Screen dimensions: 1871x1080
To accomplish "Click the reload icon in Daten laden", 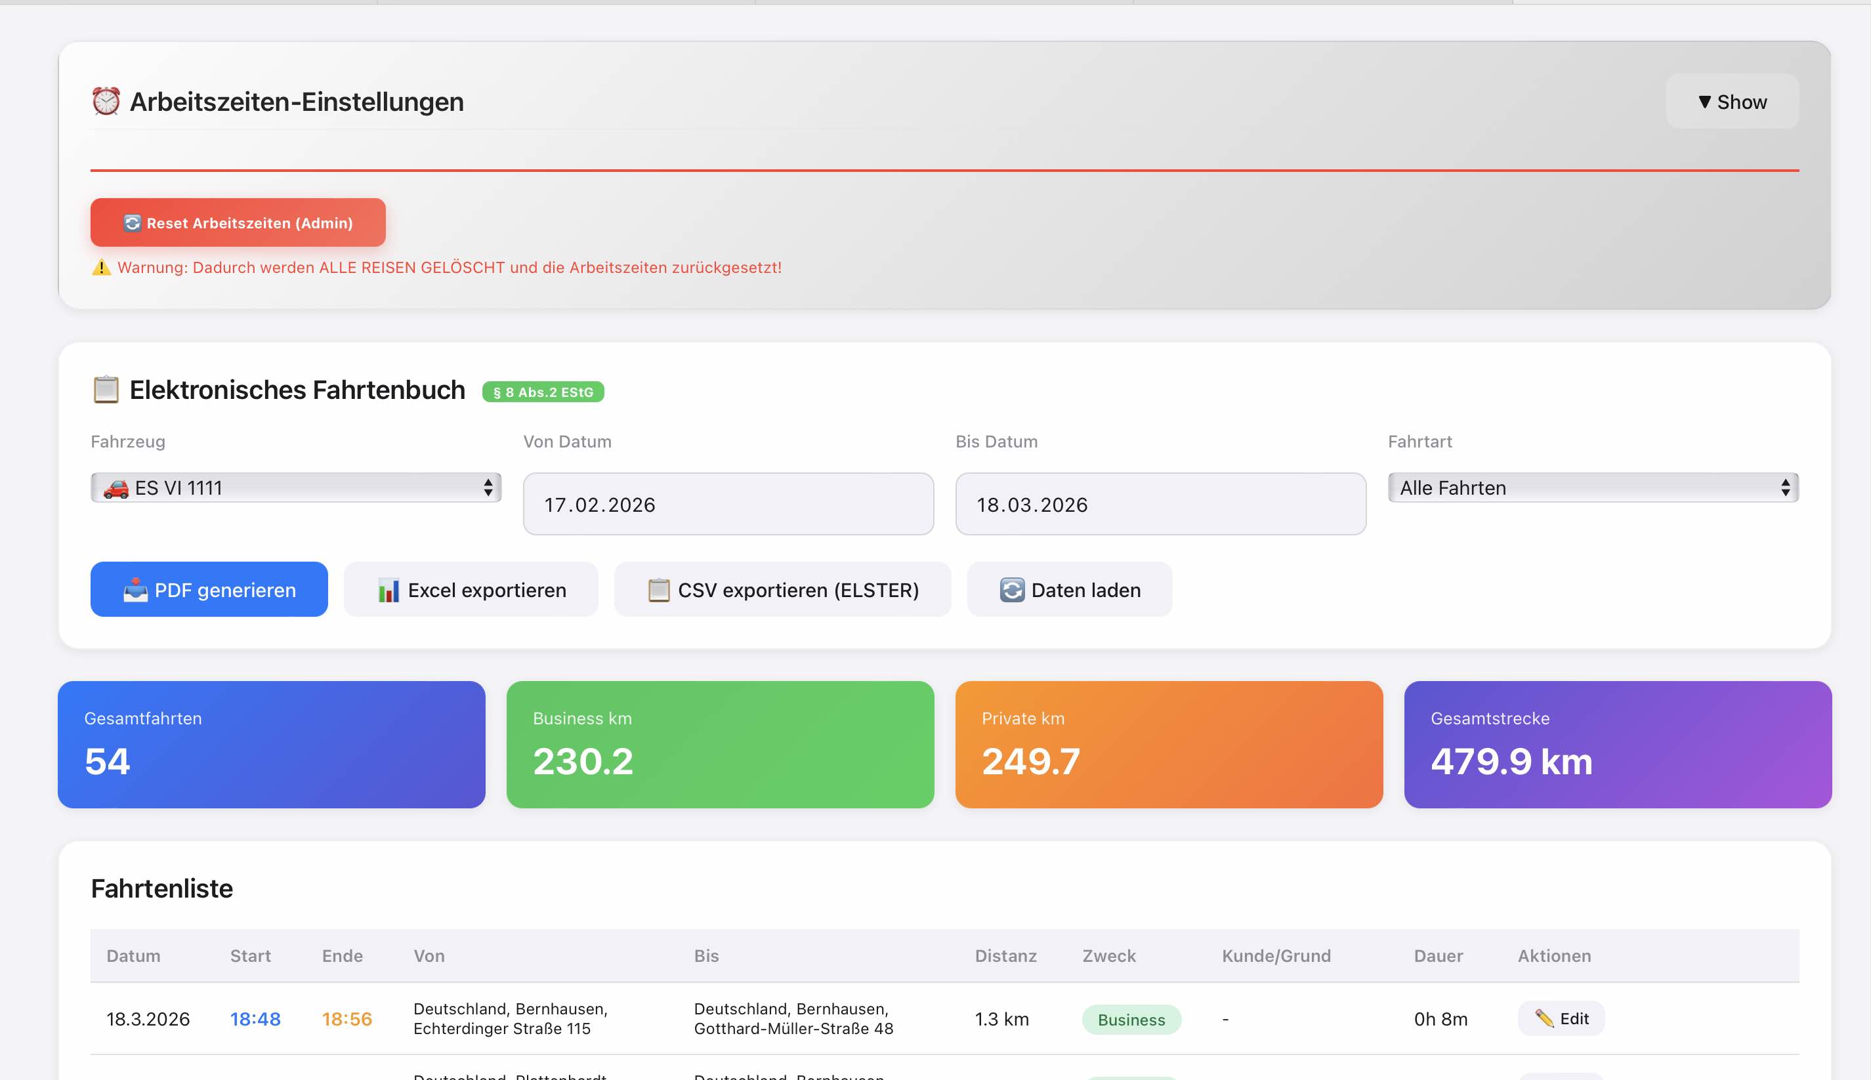I will tap(1012, 591).
